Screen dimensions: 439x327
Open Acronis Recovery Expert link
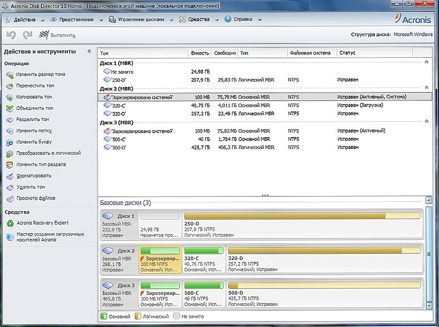click(x=43, y=223)
